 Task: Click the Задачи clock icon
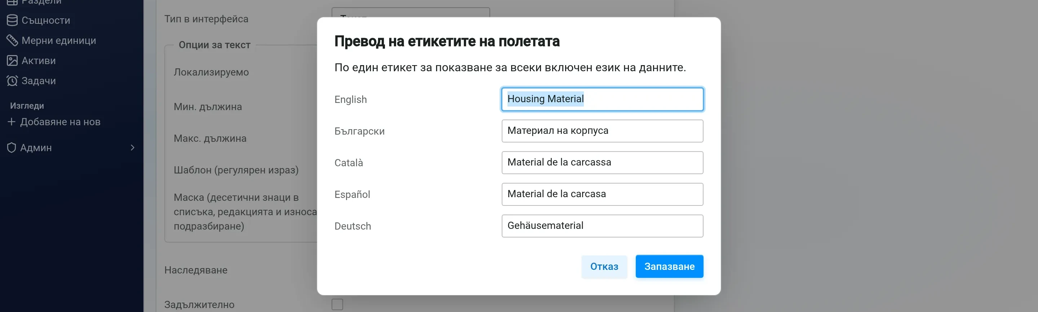pos(12,81)
